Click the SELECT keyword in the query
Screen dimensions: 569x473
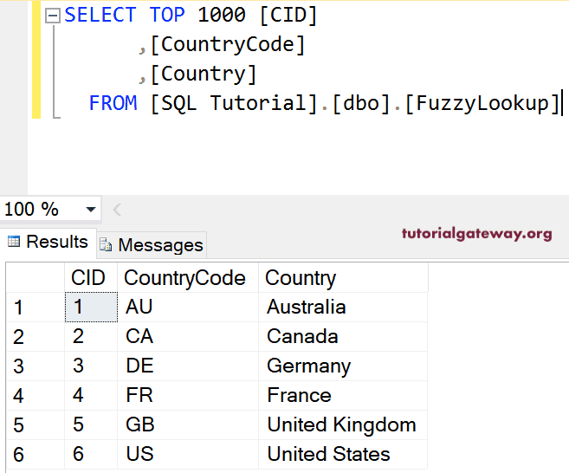point(100,16)
